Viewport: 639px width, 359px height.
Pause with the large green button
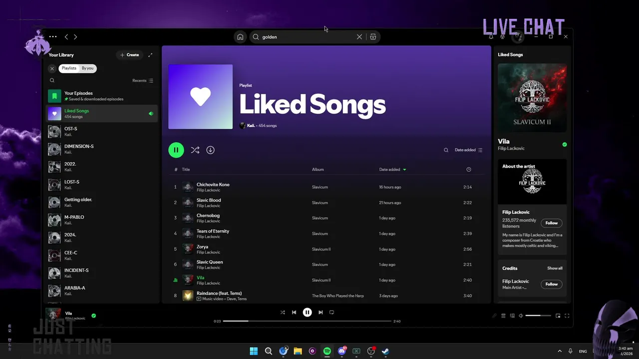(x=176, y=150)
